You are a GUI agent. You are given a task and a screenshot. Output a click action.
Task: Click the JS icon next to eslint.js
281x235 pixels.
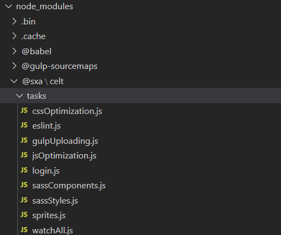pyautogui.click(x=24, y=125)
